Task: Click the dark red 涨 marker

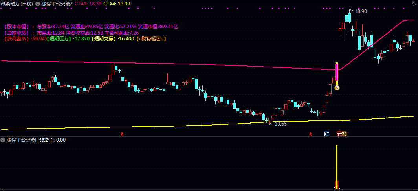Action: (x=339, y=134)
